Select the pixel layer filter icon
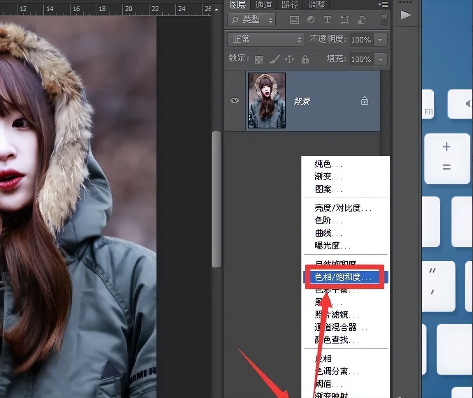Screen dimensions: 473x398 click(294, 20)
